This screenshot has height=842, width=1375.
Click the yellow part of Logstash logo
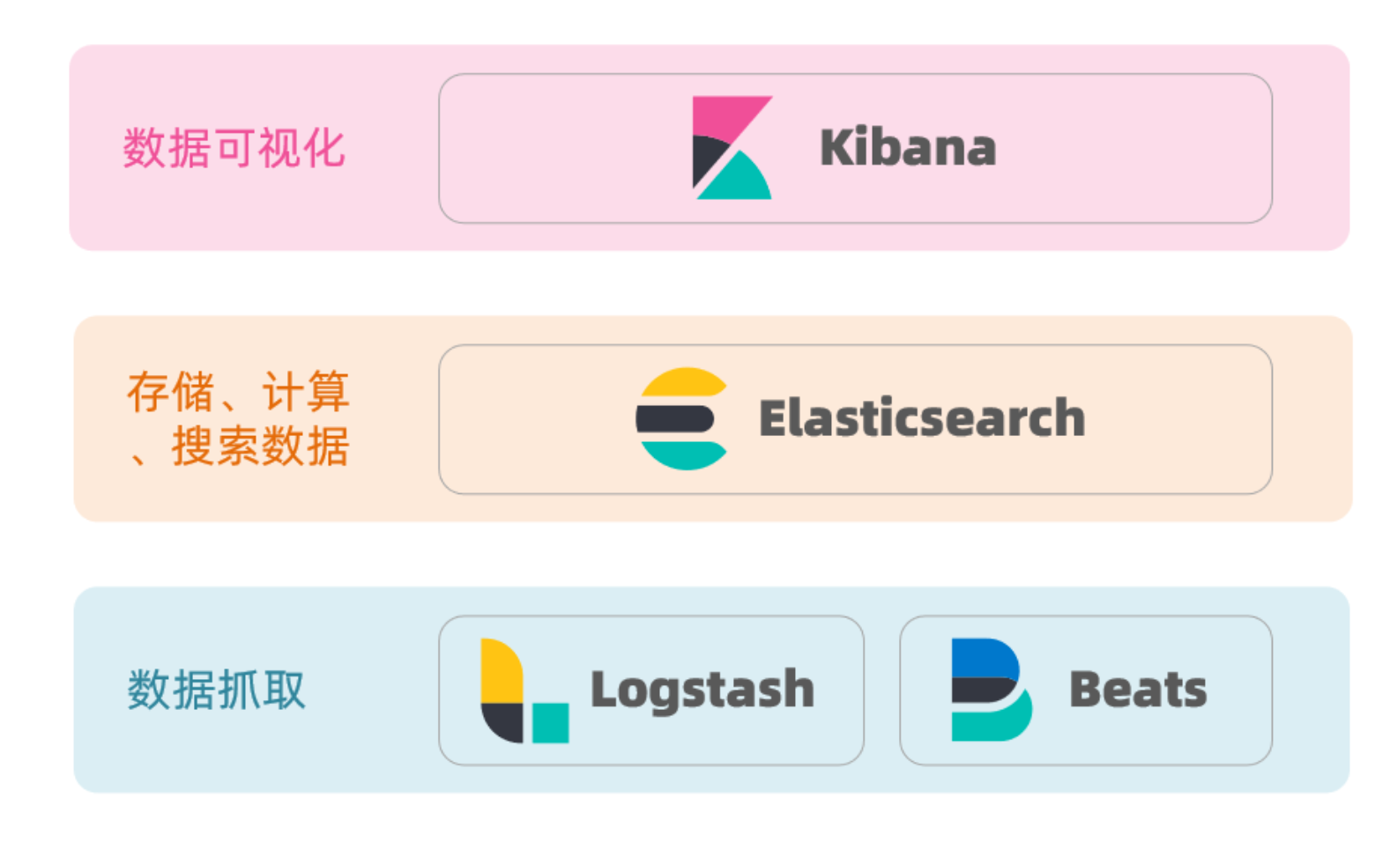coord(502,671)
